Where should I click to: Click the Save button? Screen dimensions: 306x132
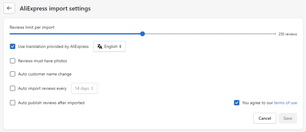[287, 118]
